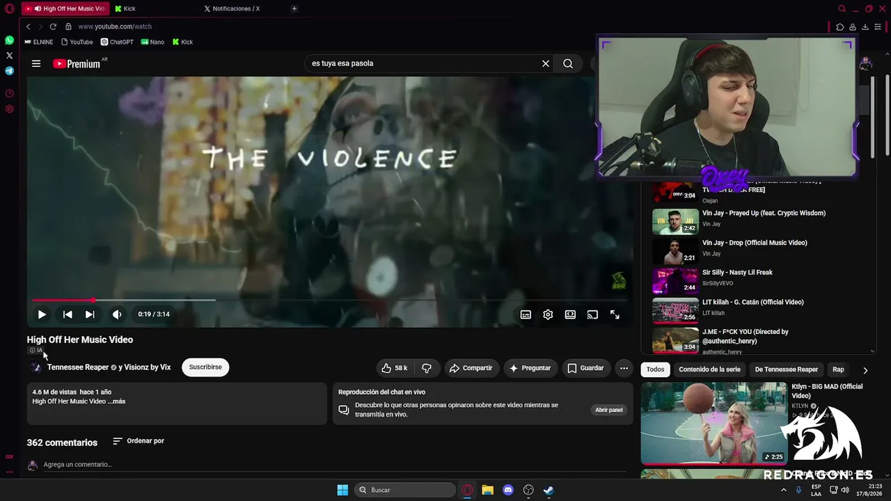Open X (Twitter) in the Opera sidebar

(9, 56)
